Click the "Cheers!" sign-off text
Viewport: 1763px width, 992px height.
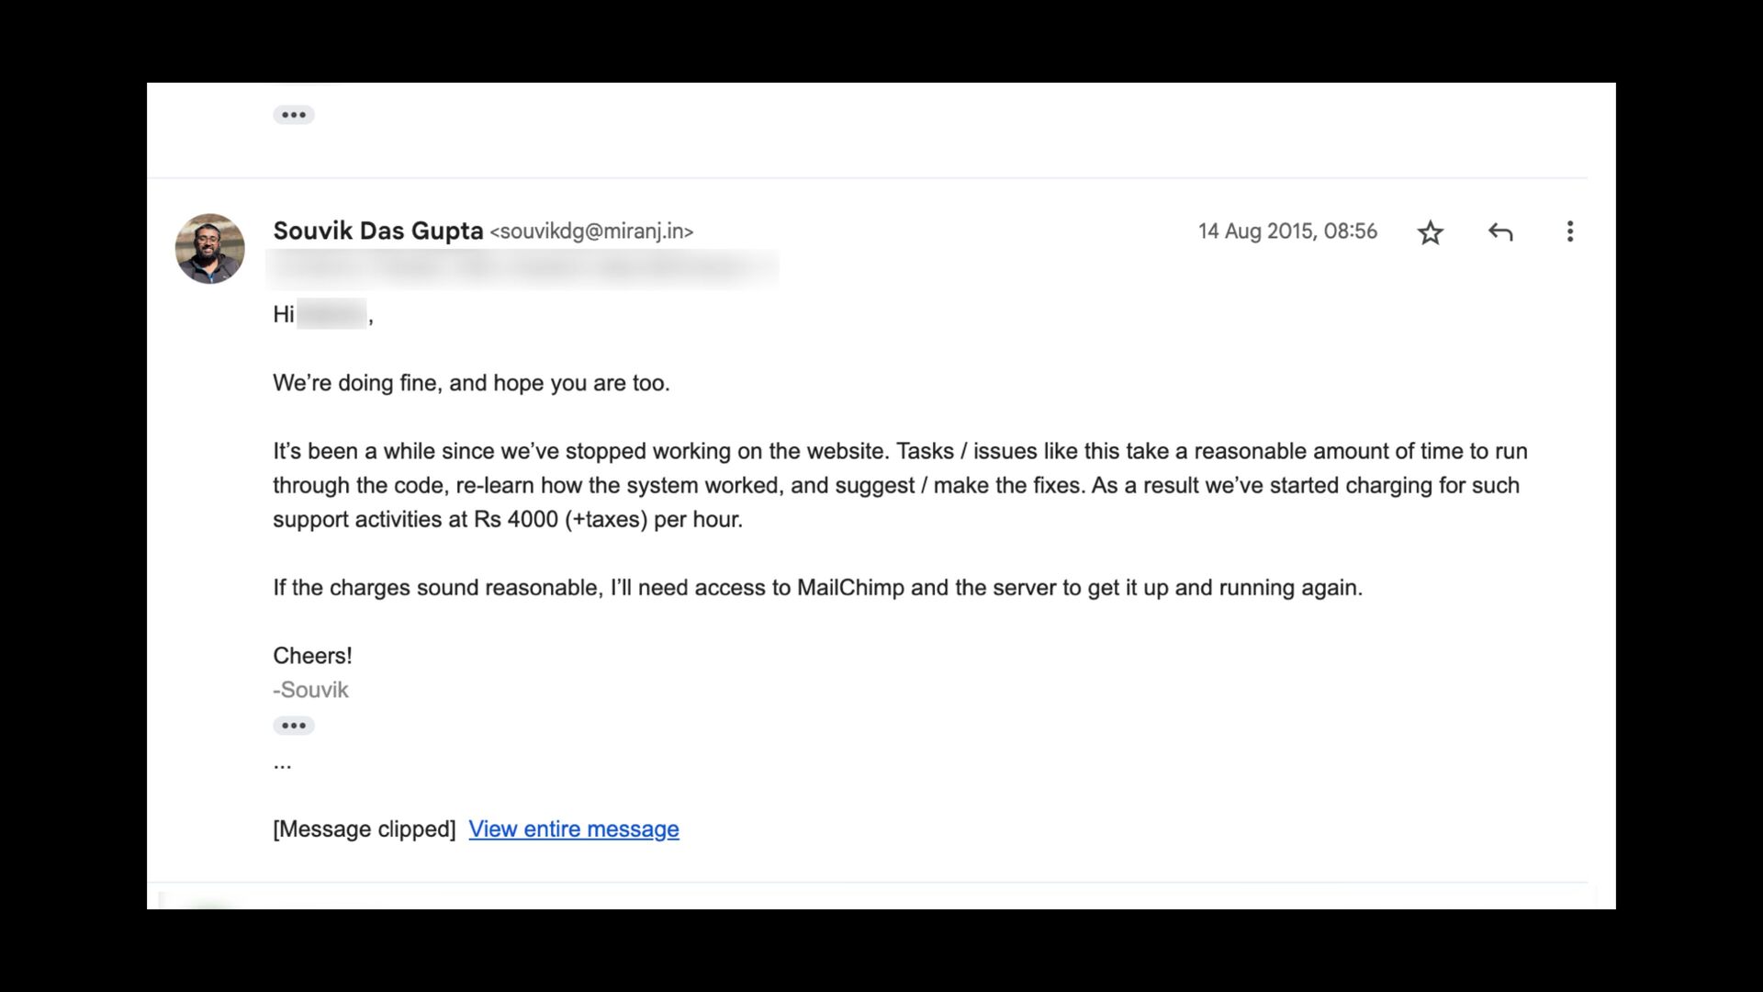coord(312,656)
